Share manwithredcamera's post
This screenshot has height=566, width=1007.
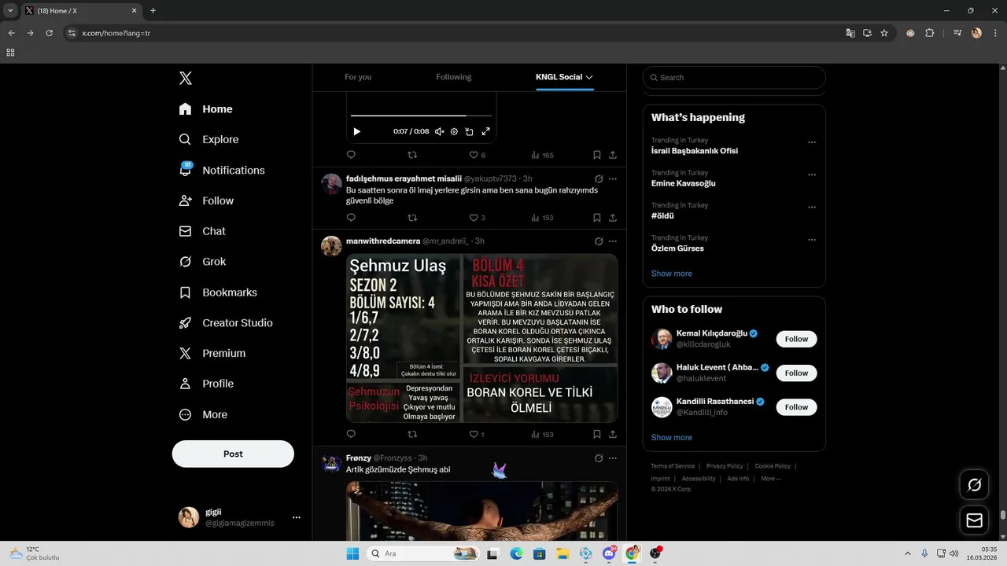(613, 434)
